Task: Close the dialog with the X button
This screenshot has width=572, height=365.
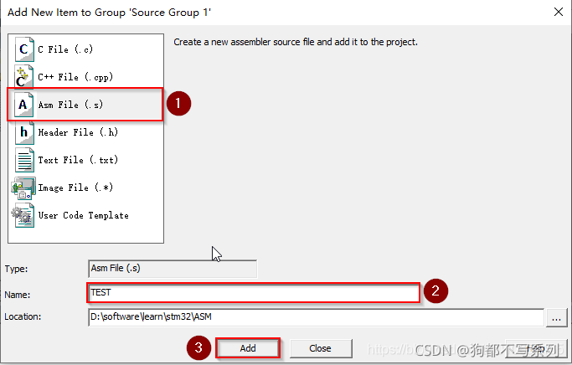Action: [x=558, y=12]
